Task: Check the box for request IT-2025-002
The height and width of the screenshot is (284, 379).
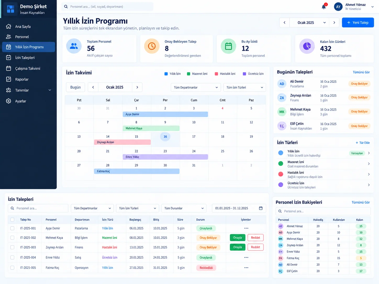Action: click(x=12, y=238)
